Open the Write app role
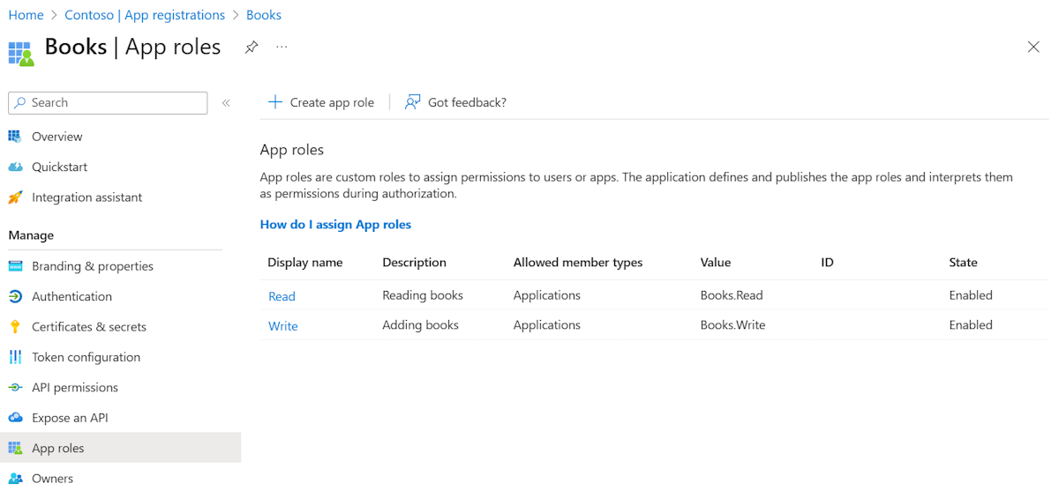1059x491 pixels. pos(282,326)
